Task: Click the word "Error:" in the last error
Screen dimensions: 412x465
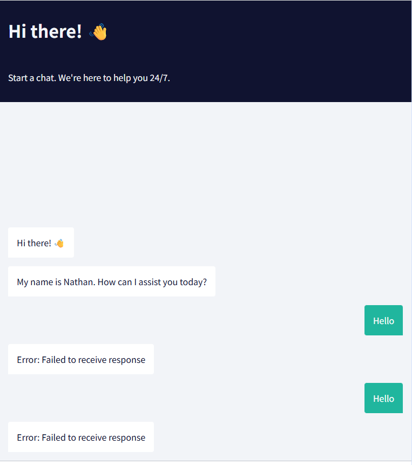Action: [x=28, y=437]
